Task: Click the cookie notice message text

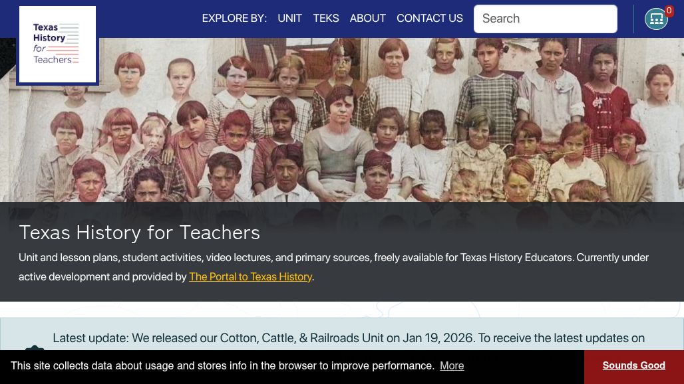Action: (222, 365)
